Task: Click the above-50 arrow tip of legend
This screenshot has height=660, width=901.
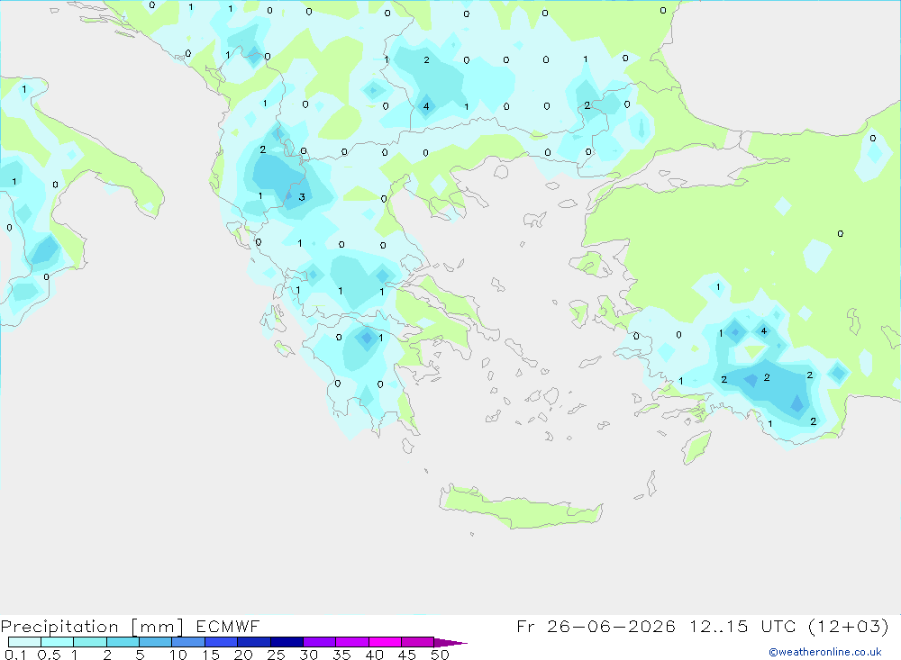Action: 450,642
